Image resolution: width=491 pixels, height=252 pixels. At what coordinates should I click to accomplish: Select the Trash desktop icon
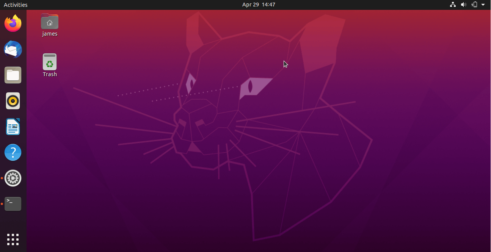tap(50, 62)
